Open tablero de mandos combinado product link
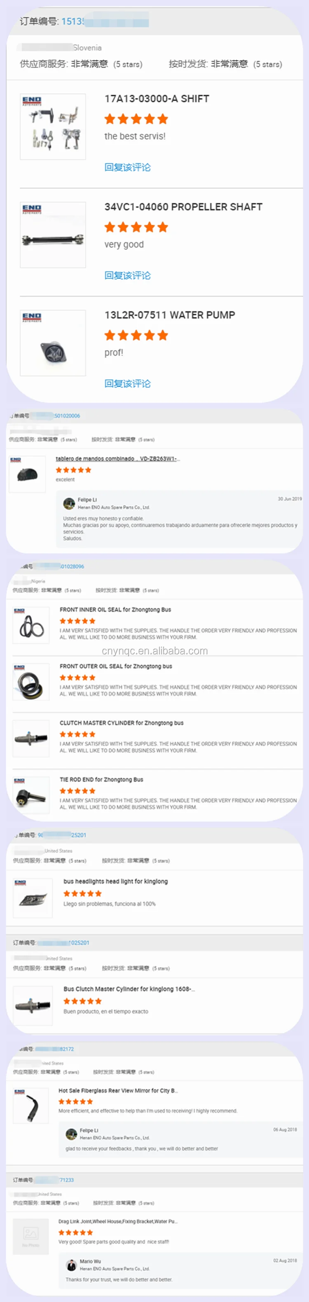Screen dimensions: 309x1302 (x=118, y=459)
